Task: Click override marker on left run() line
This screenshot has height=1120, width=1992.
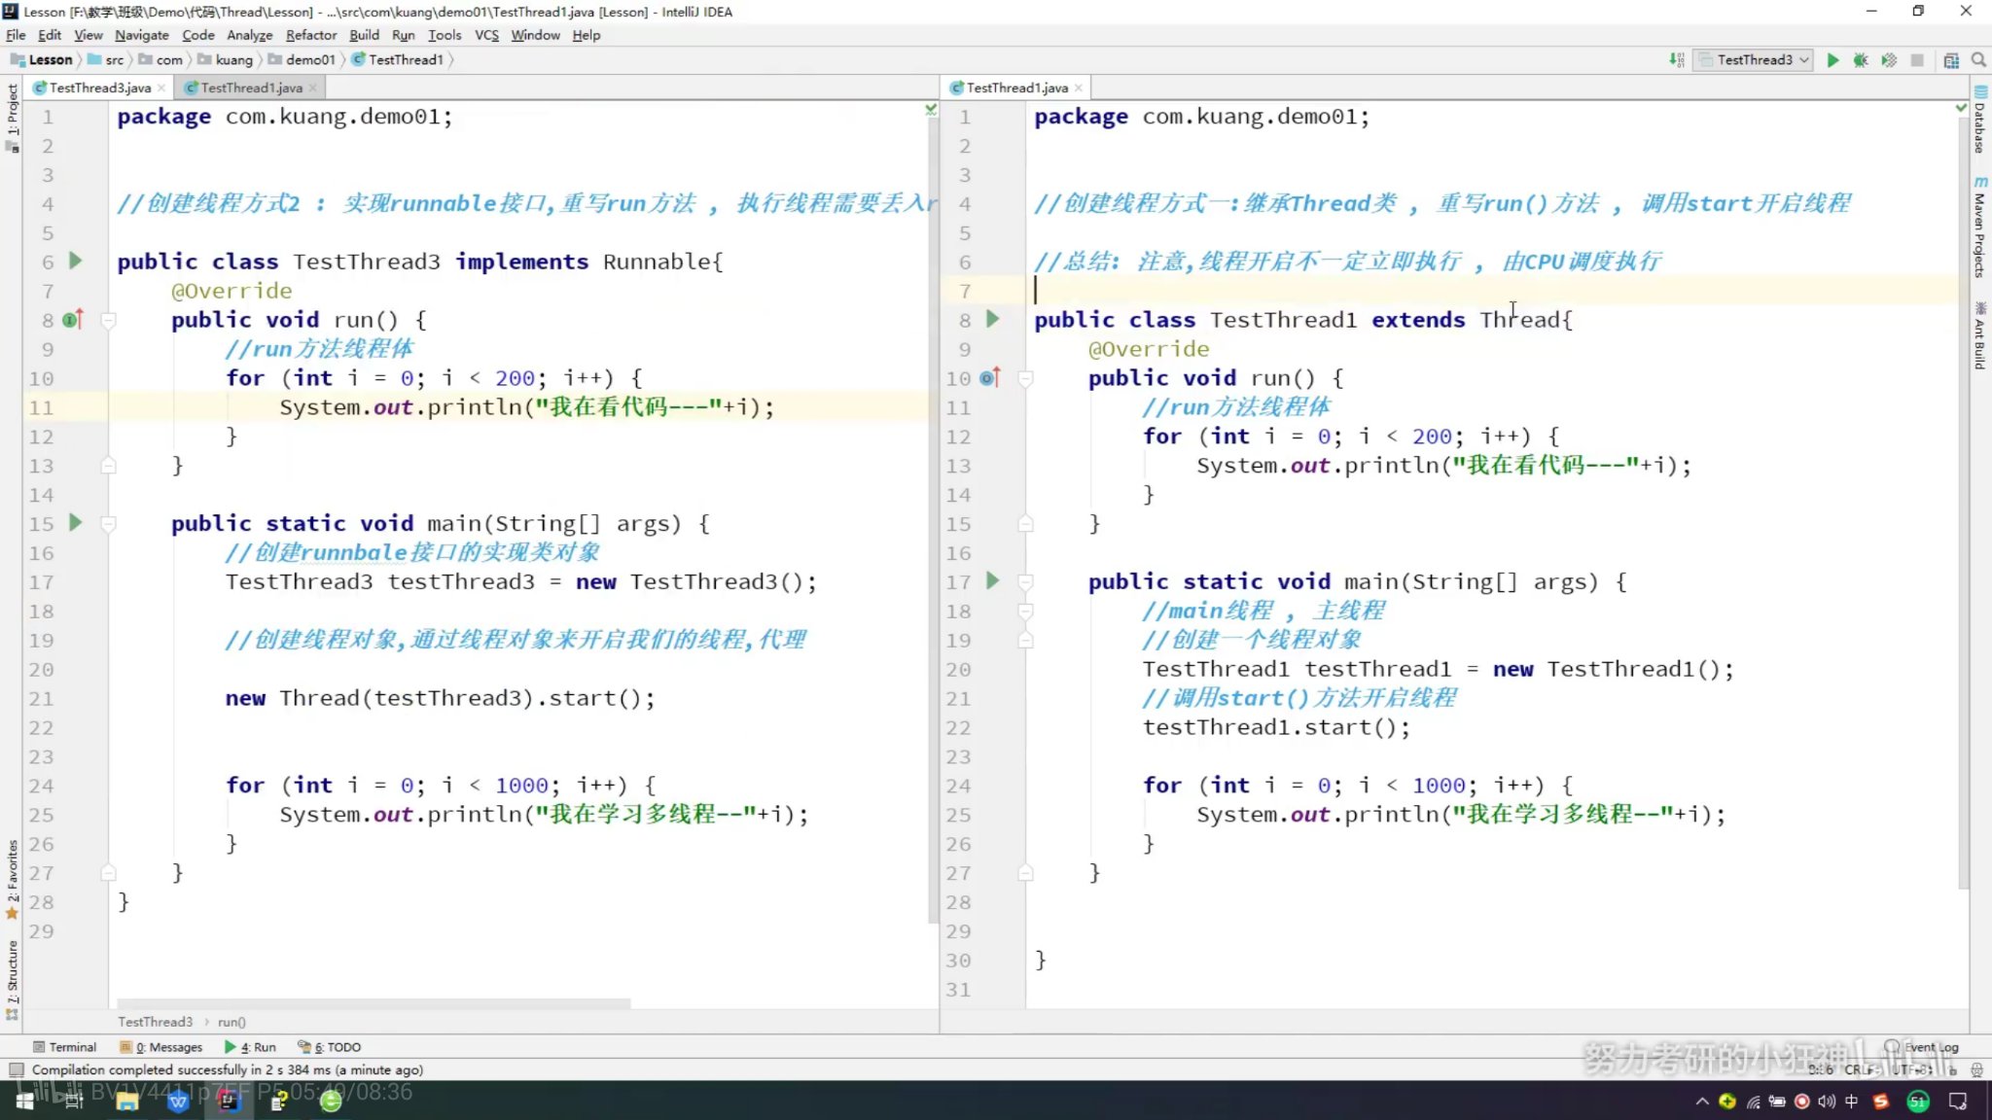Action: pos(73,319)
